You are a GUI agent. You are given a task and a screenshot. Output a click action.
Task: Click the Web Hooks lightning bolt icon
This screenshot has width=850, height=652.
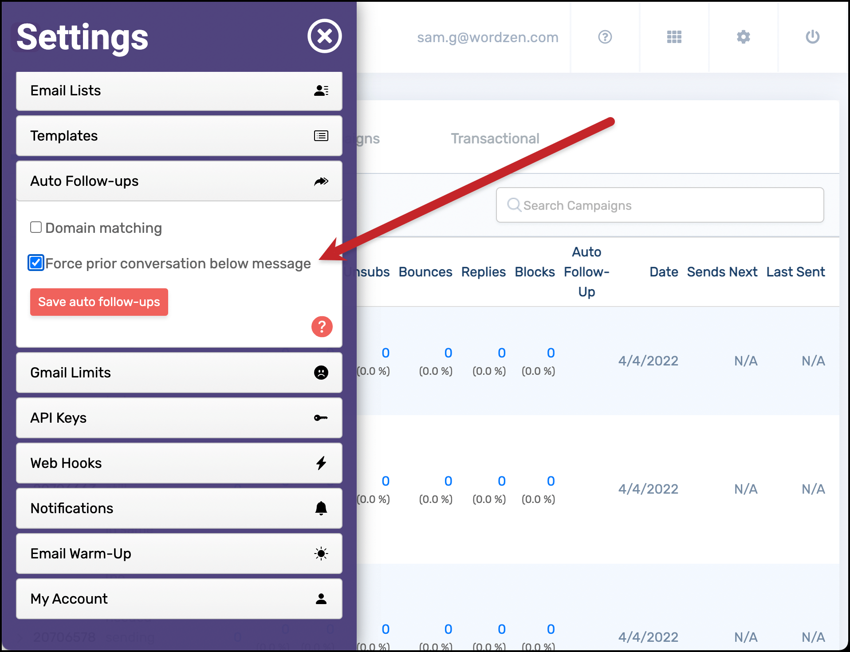321,463
